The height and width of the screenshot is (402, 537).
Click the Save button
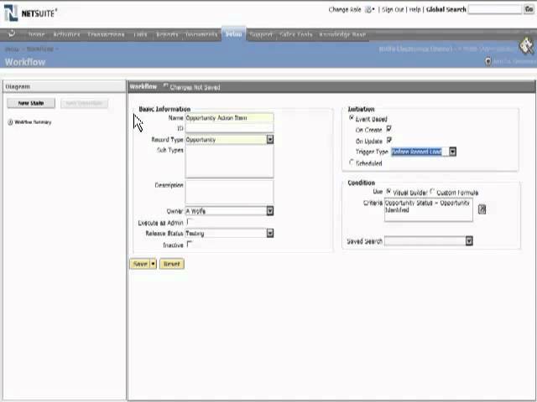[140, 264]
